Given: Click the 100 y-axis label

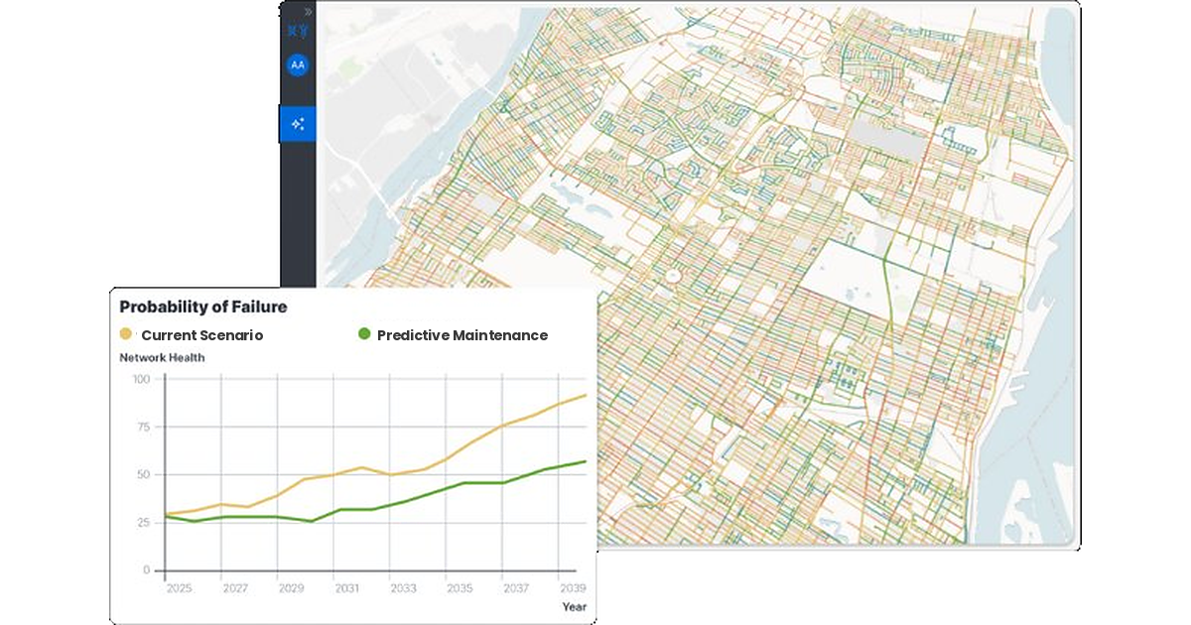Looking at the screenshot, I should (140, 379).
